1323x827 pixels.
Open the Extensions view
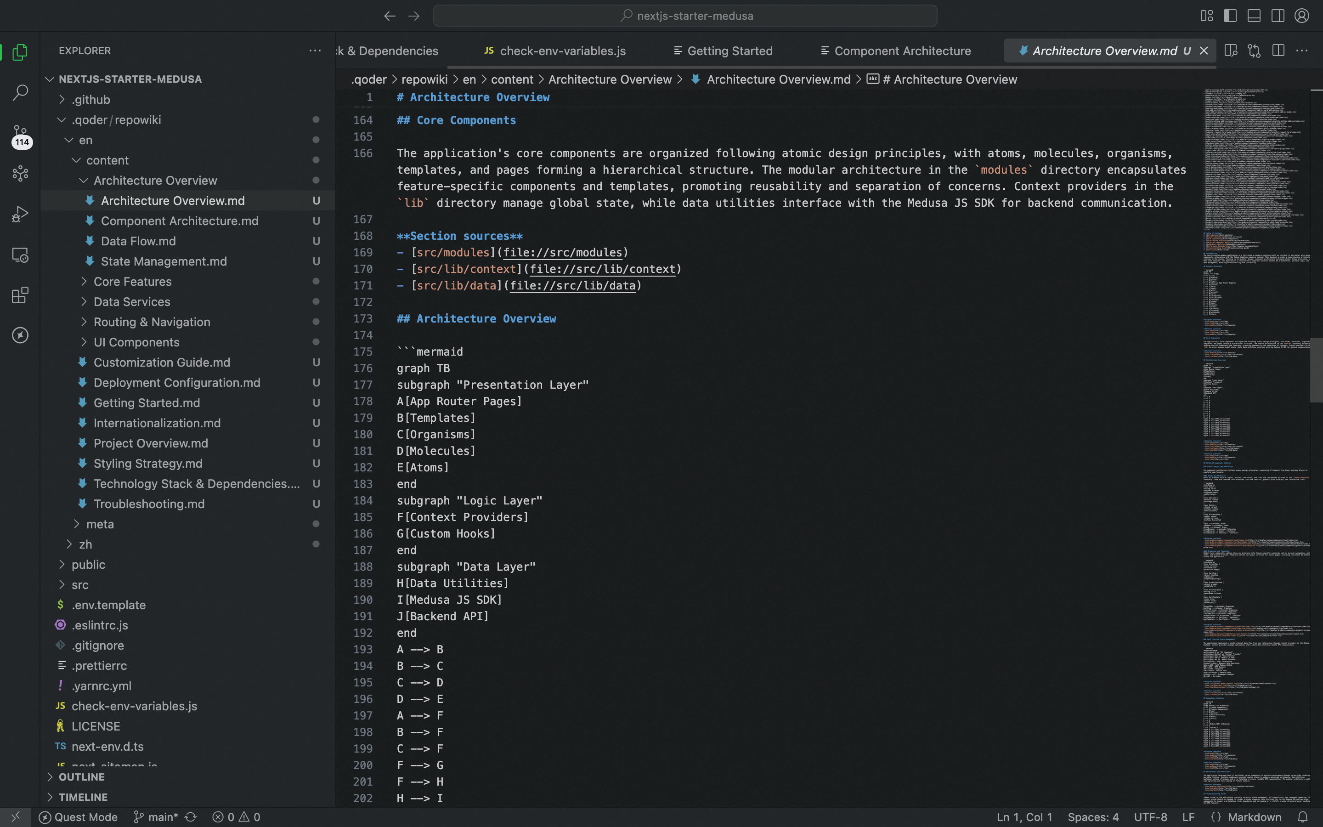click(20, 295)
